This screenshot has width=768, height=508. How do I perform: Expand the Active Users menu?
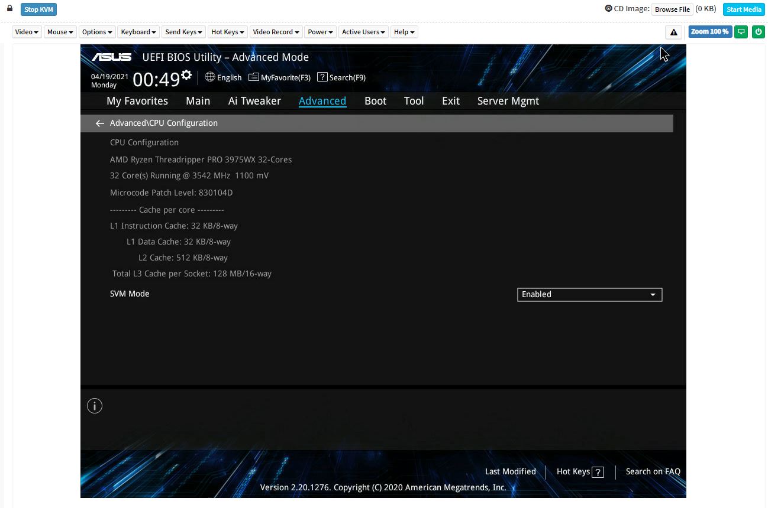point(363,32)
